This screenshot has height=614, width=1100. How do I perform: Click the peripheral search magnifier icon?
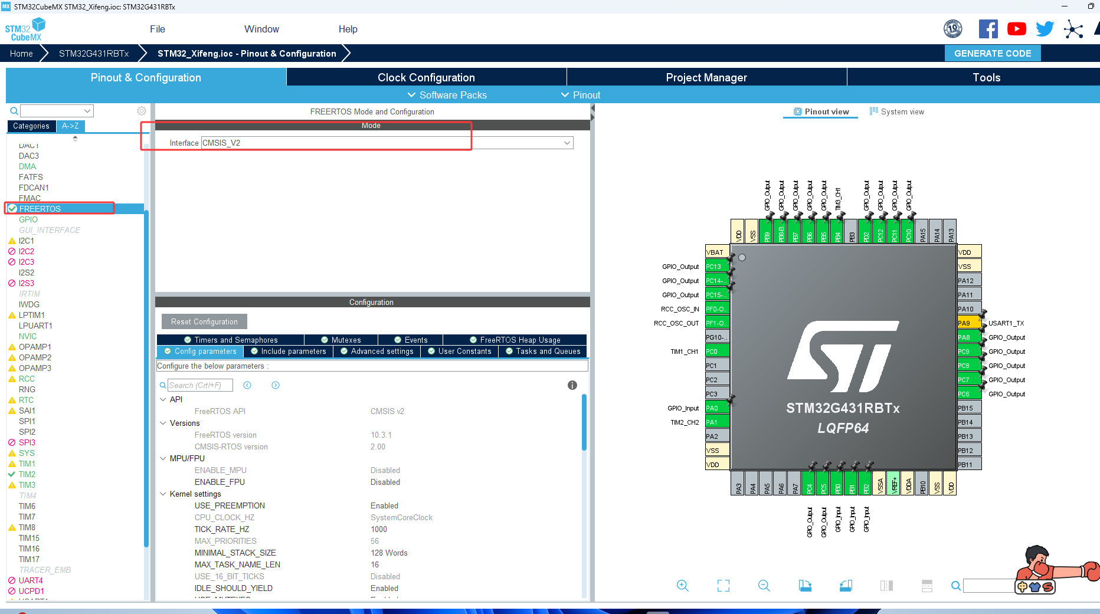14,111
